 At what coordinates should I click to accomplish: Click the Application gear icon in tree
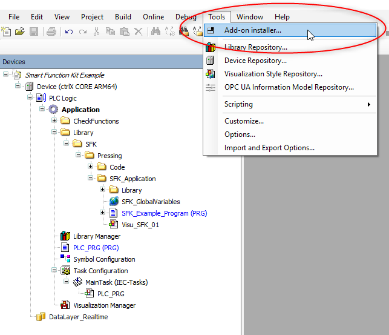53,109
